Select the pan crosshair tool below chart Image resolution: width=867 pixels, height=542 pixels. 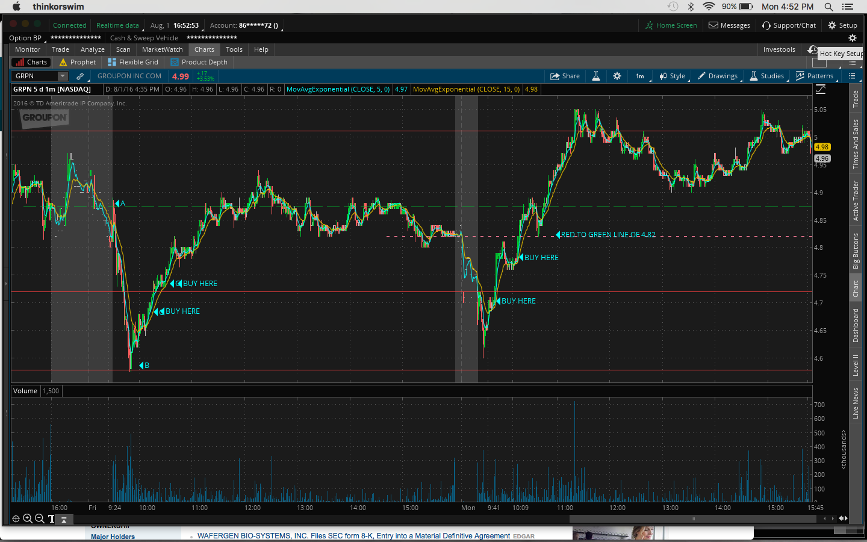pos(16,519)
